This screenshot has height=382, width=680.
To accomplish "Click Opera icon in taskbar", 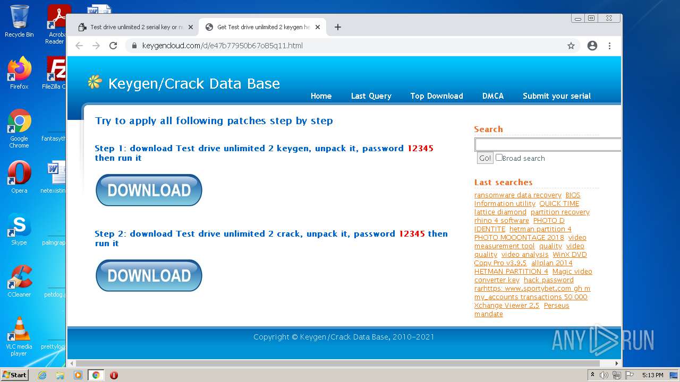I will (x=114, y=375).
